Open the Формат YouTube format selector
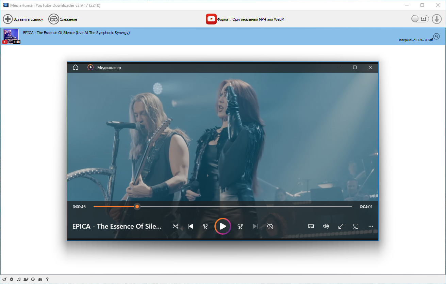446x284 pixels. click(x=245, y=19)
